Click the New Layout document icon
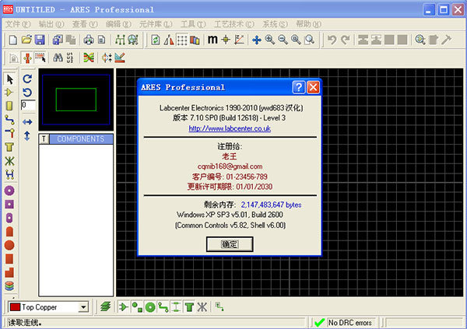 click(12, 40)
